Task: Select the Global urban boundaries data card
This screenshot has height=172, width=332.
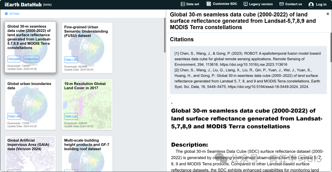Action: 30,104
